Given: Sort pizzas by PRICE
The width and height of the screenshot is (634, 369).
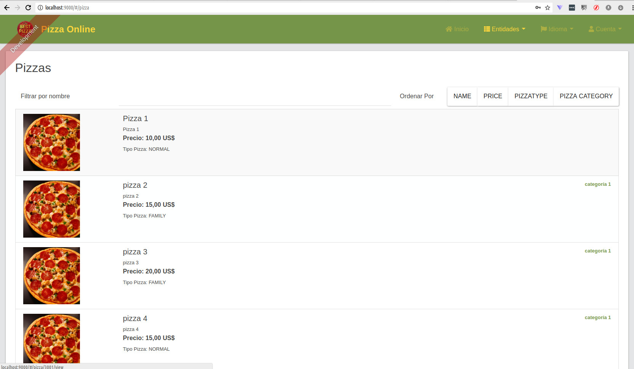Looking at the screenshot, I should [x=493, y=96].
